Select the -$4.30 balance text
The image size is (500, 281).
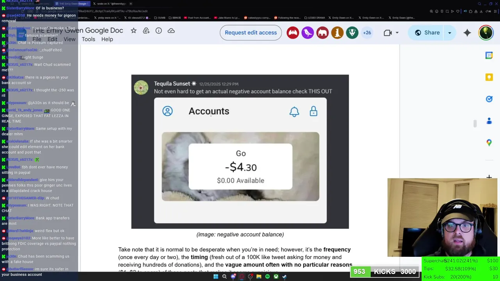coord(241,167)
